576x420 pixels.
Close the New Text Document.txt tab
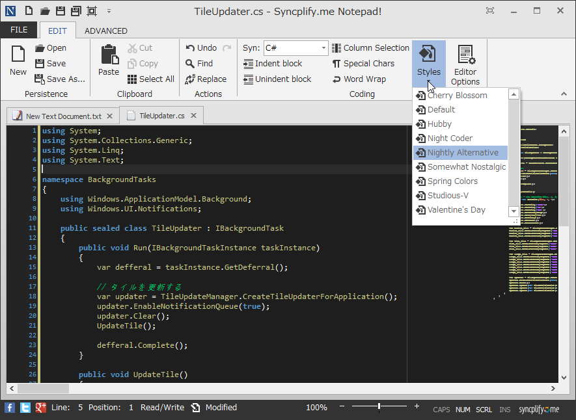pos(109,116)
